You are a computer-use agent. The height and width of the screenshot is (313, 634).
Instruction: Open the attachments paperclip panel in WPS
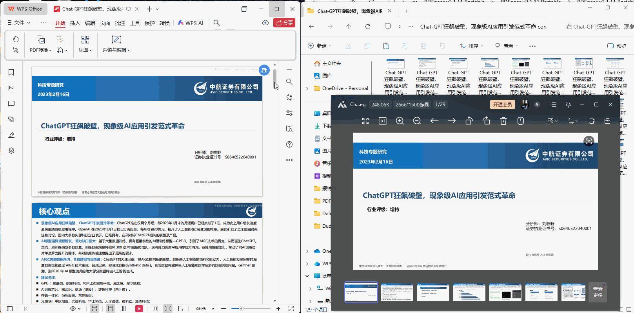point(11,119)
